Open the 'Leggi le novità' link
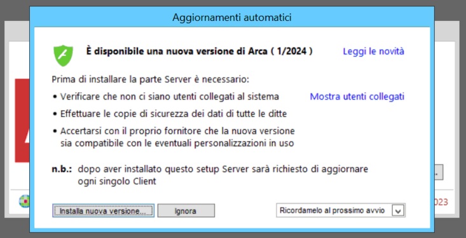 coord(373,51)
